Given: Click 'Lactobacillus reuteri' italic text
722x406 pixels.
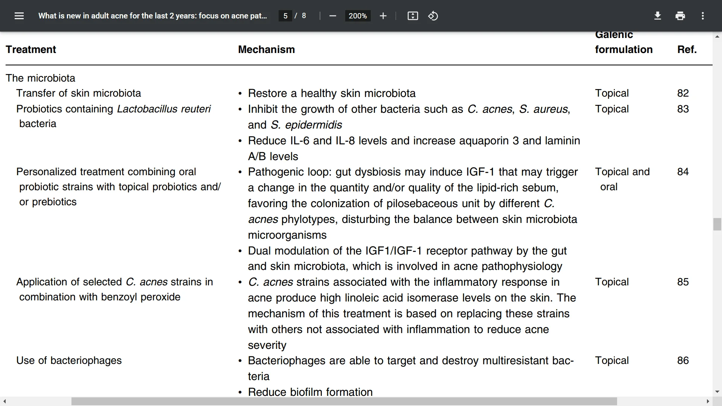Looking at the screenshot, I should [x=164, y=109].
